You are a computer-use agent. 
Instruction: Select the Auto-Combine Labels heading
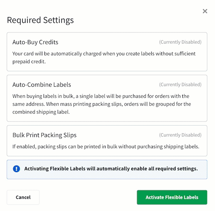(42, 85)
